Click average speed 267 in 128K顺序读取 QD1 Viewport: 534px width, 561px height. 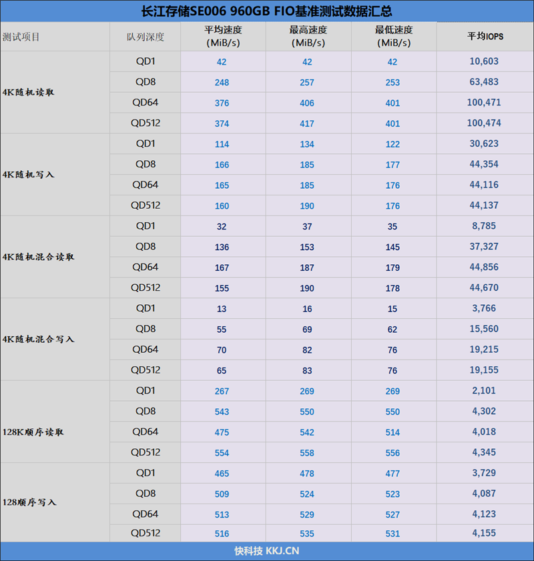[222, 391]
